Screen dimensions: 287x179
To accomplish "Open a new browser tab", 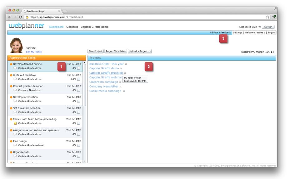I will pos(65,11).
